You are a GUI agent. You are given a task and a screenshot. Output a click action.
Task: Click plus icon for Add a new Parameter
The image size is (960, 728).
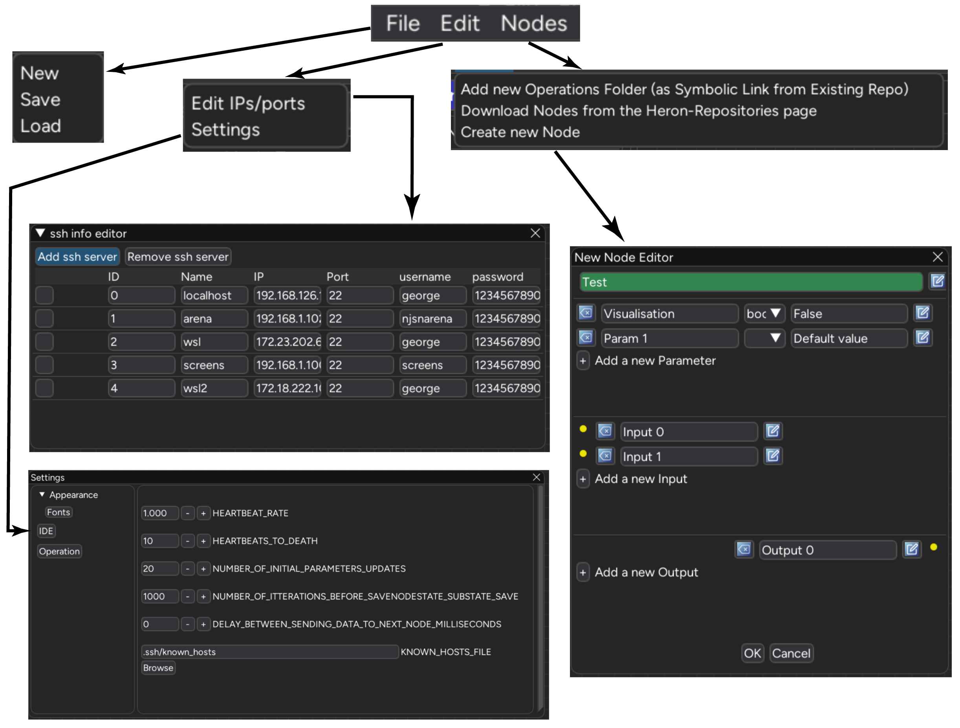coord(583,361)
